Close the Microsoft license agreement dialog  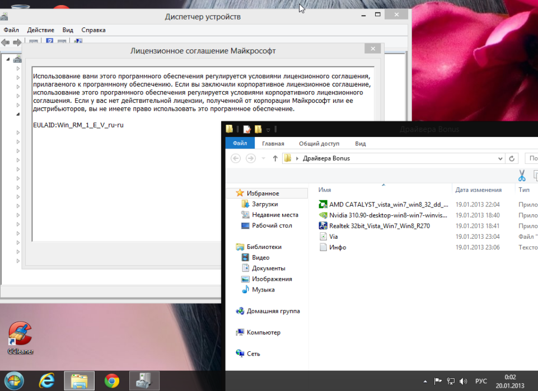[x=373, y=49]
